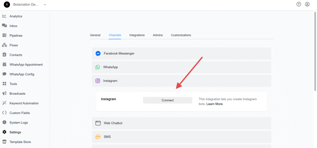317x148 pixels.
Task: Navigate to Flows in sidebar
Action: [x=14, y=45]
